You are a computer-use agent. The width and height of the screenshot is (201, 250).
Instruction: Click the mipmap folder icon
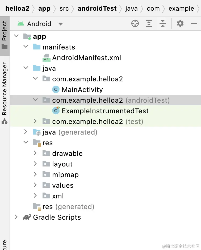[x=46, y=174]
